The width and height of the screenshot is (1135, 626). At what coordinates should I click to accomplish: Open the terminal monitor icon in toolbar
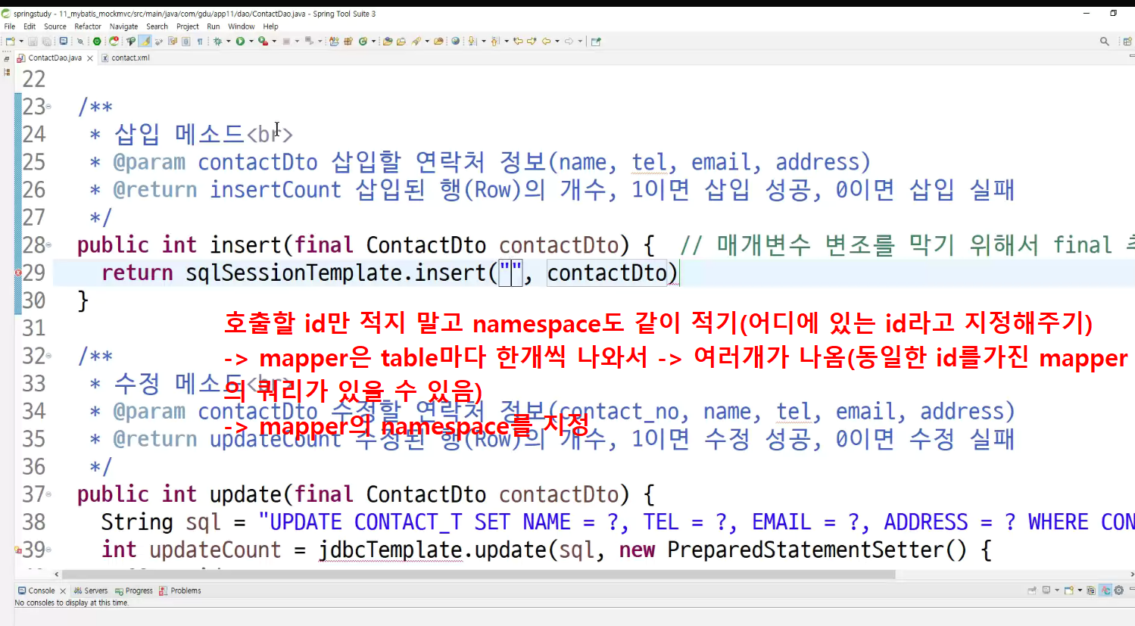[x=63, y=42]
